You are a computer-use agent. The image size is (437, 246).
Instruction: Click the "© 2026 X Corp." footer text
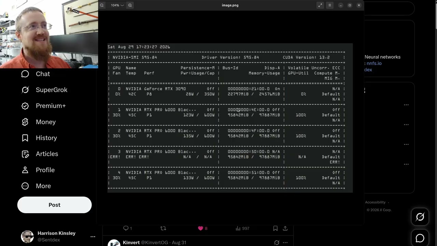tap(379, 210)
